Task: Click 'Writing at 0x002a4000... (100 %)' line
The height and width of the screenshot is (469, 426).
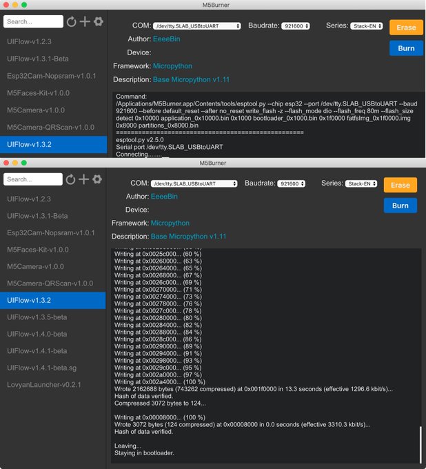Action: pos(160,382)
